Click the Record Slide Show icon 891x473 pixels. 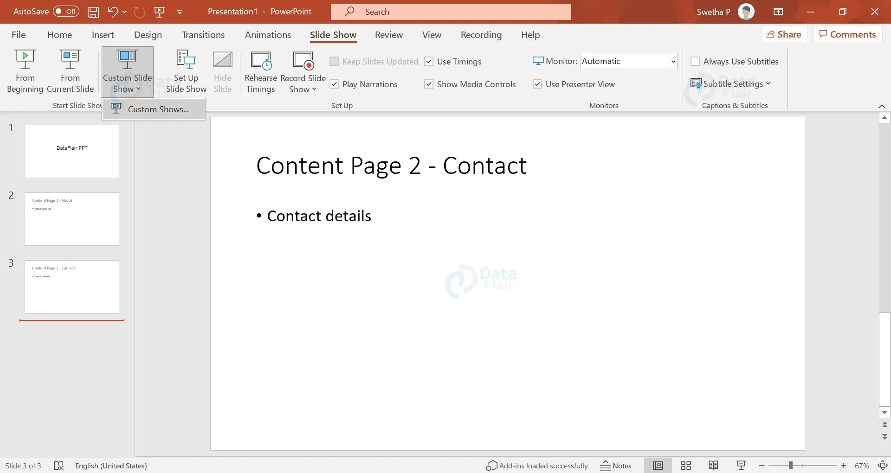coord(303,61)
